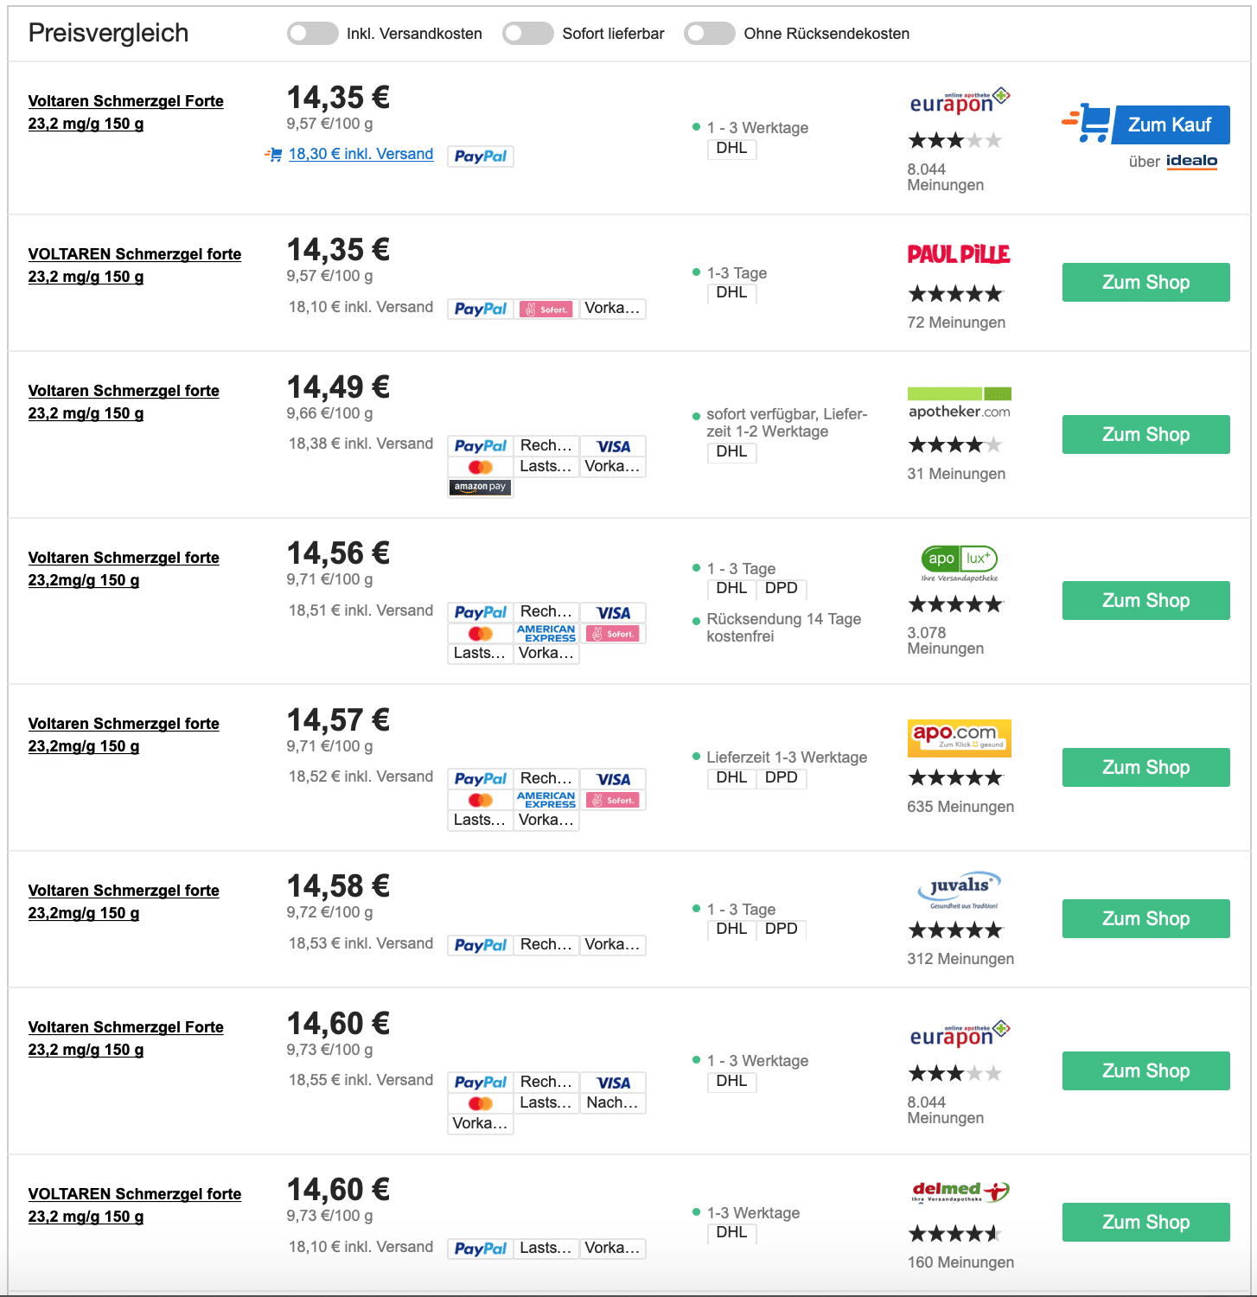Screen dimensions: 1257x1297
Task: Click the 635 Meinungen review count
Action: (960, 807)
